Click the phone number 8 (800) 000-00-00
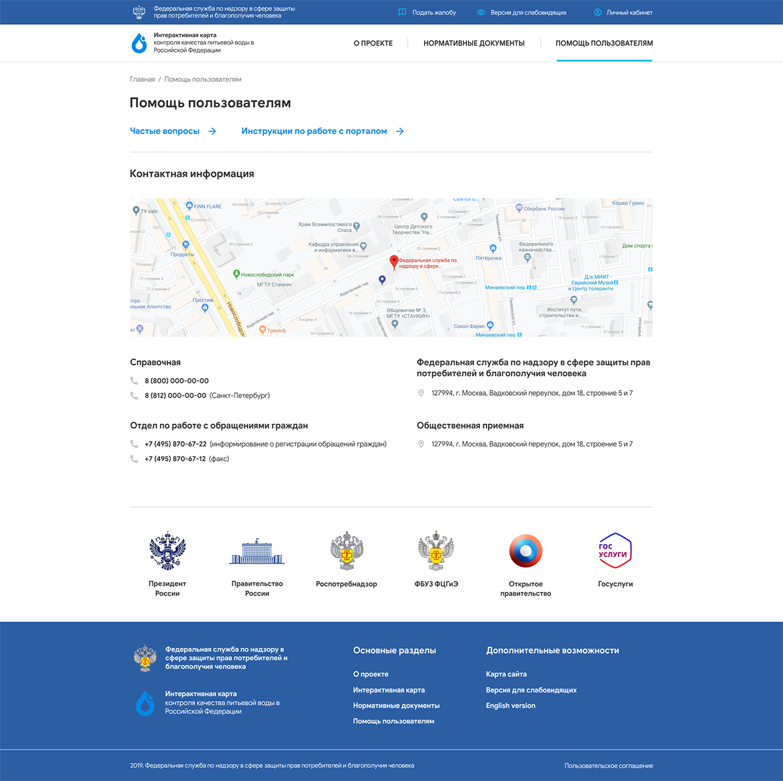 click(x=177, y=381)
